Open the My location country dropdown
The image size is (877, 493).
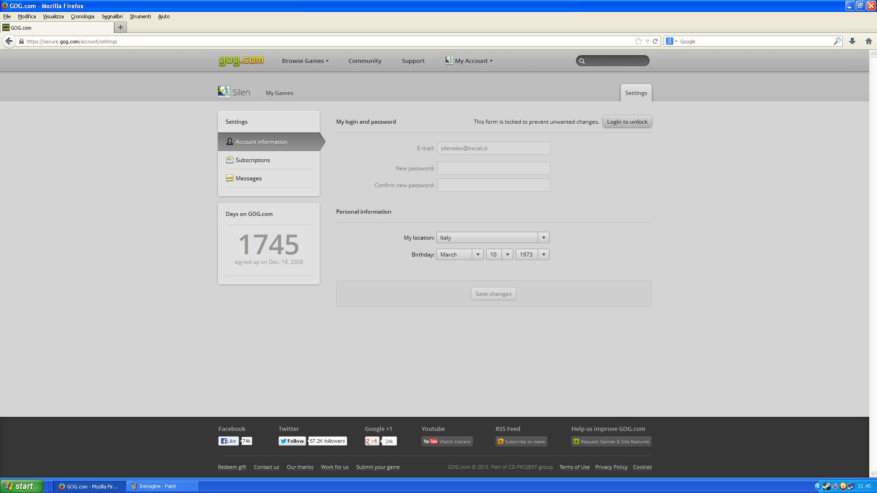click(x=493, y=237)
